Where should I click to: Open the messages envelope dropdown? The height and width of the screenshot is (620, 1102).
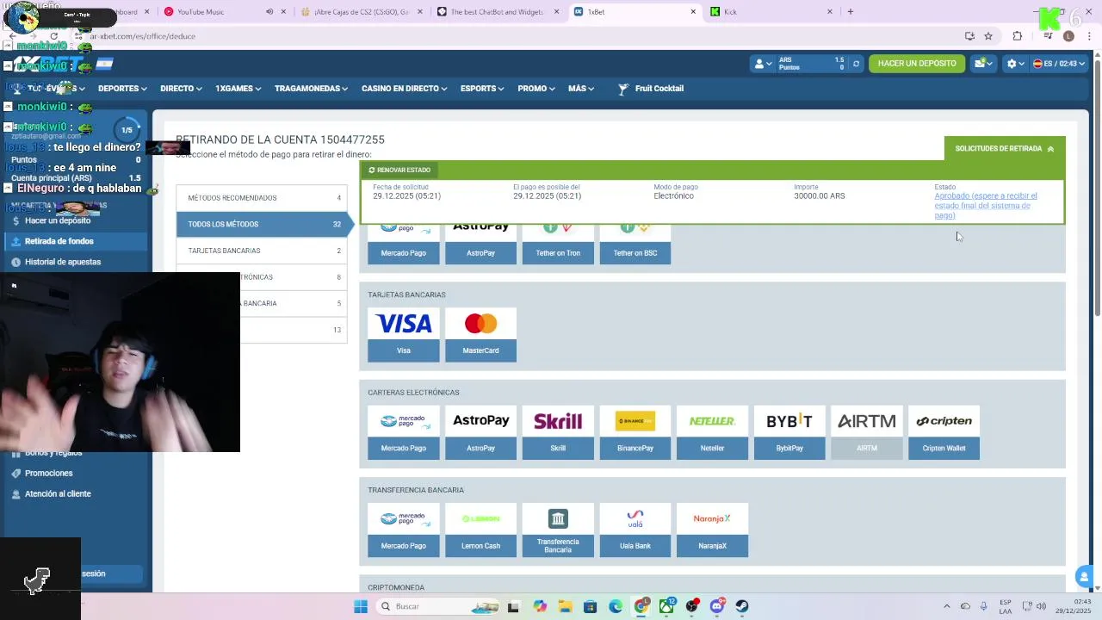pyautogui.click(x=982, y=64)
